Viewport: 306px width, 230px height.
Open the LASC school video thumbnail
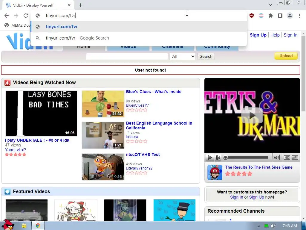coord(103,135)
